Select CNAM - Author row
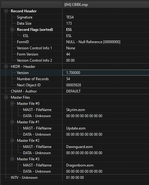This screenshot has width=149, height=185. [75, 91]
